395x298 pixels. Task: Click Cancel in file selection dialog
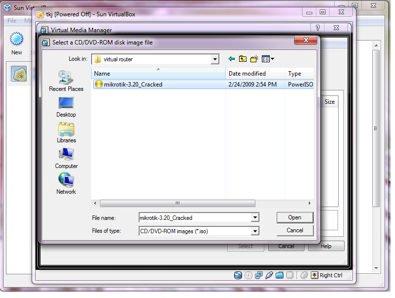pos(295,230)
